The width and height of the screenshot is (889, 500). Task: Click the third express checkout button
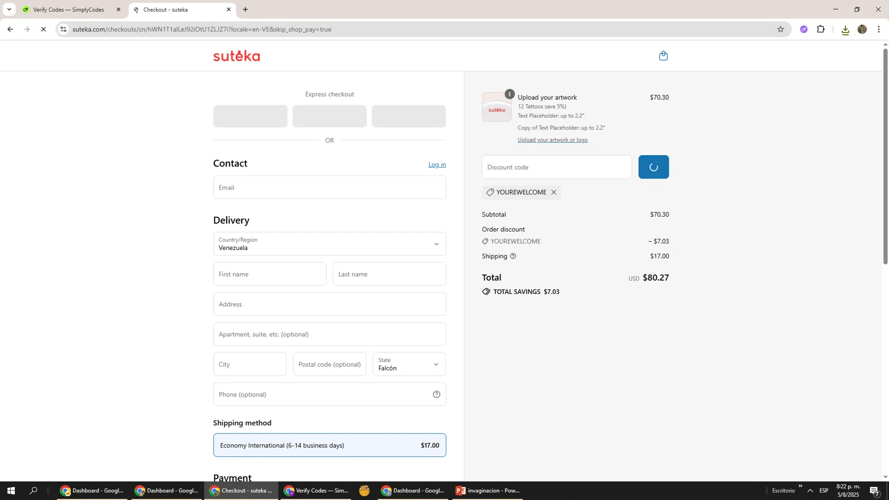(408, 116)
